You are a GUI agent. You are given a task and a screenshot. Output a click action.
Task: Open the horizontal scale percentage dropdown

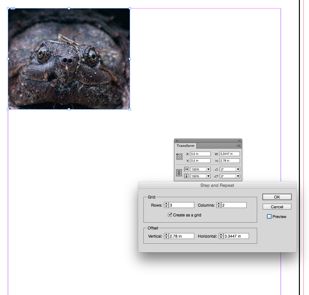tap(208, 169)
